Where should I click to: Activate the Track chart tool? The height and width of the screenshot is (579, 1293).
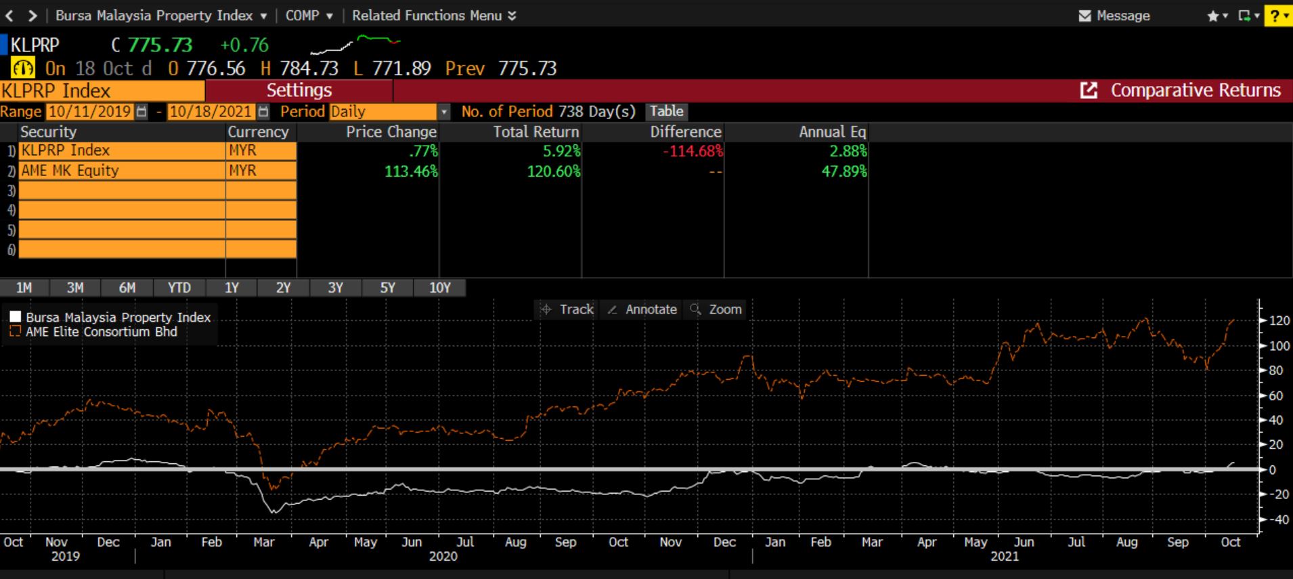point(567,309)
